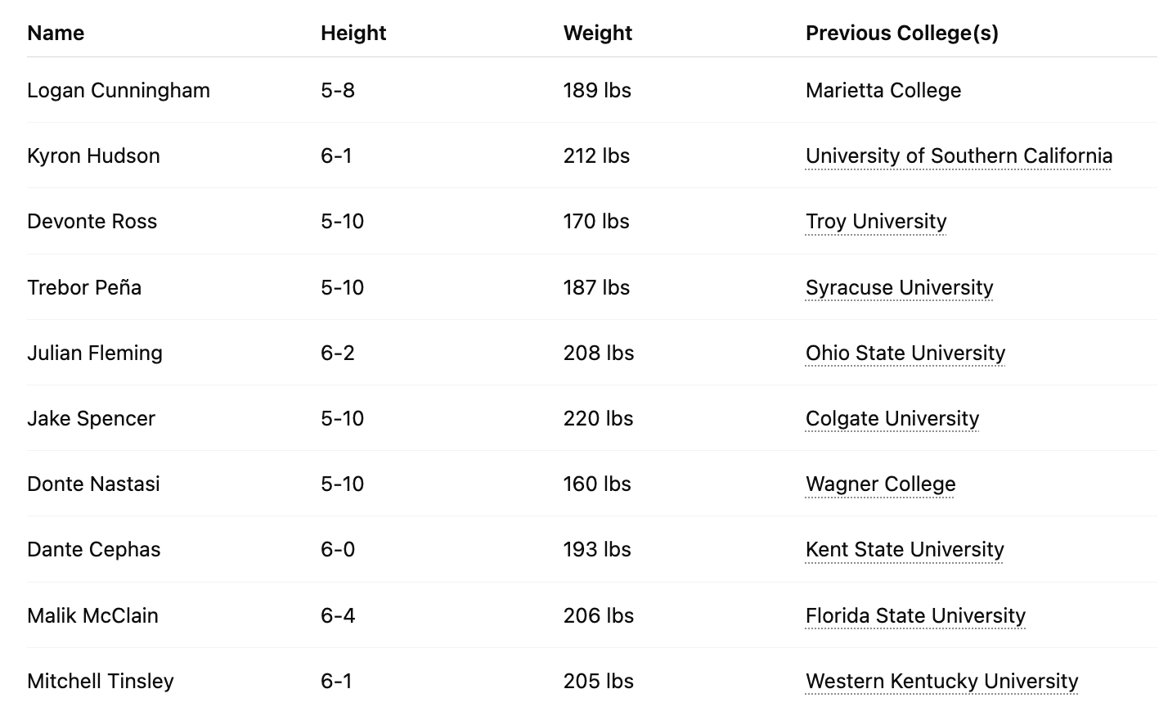The height and width of the screenshot is (725, 1168).
Task: Click the Julian Fleming name cell
Action: [x=95, y=353]
